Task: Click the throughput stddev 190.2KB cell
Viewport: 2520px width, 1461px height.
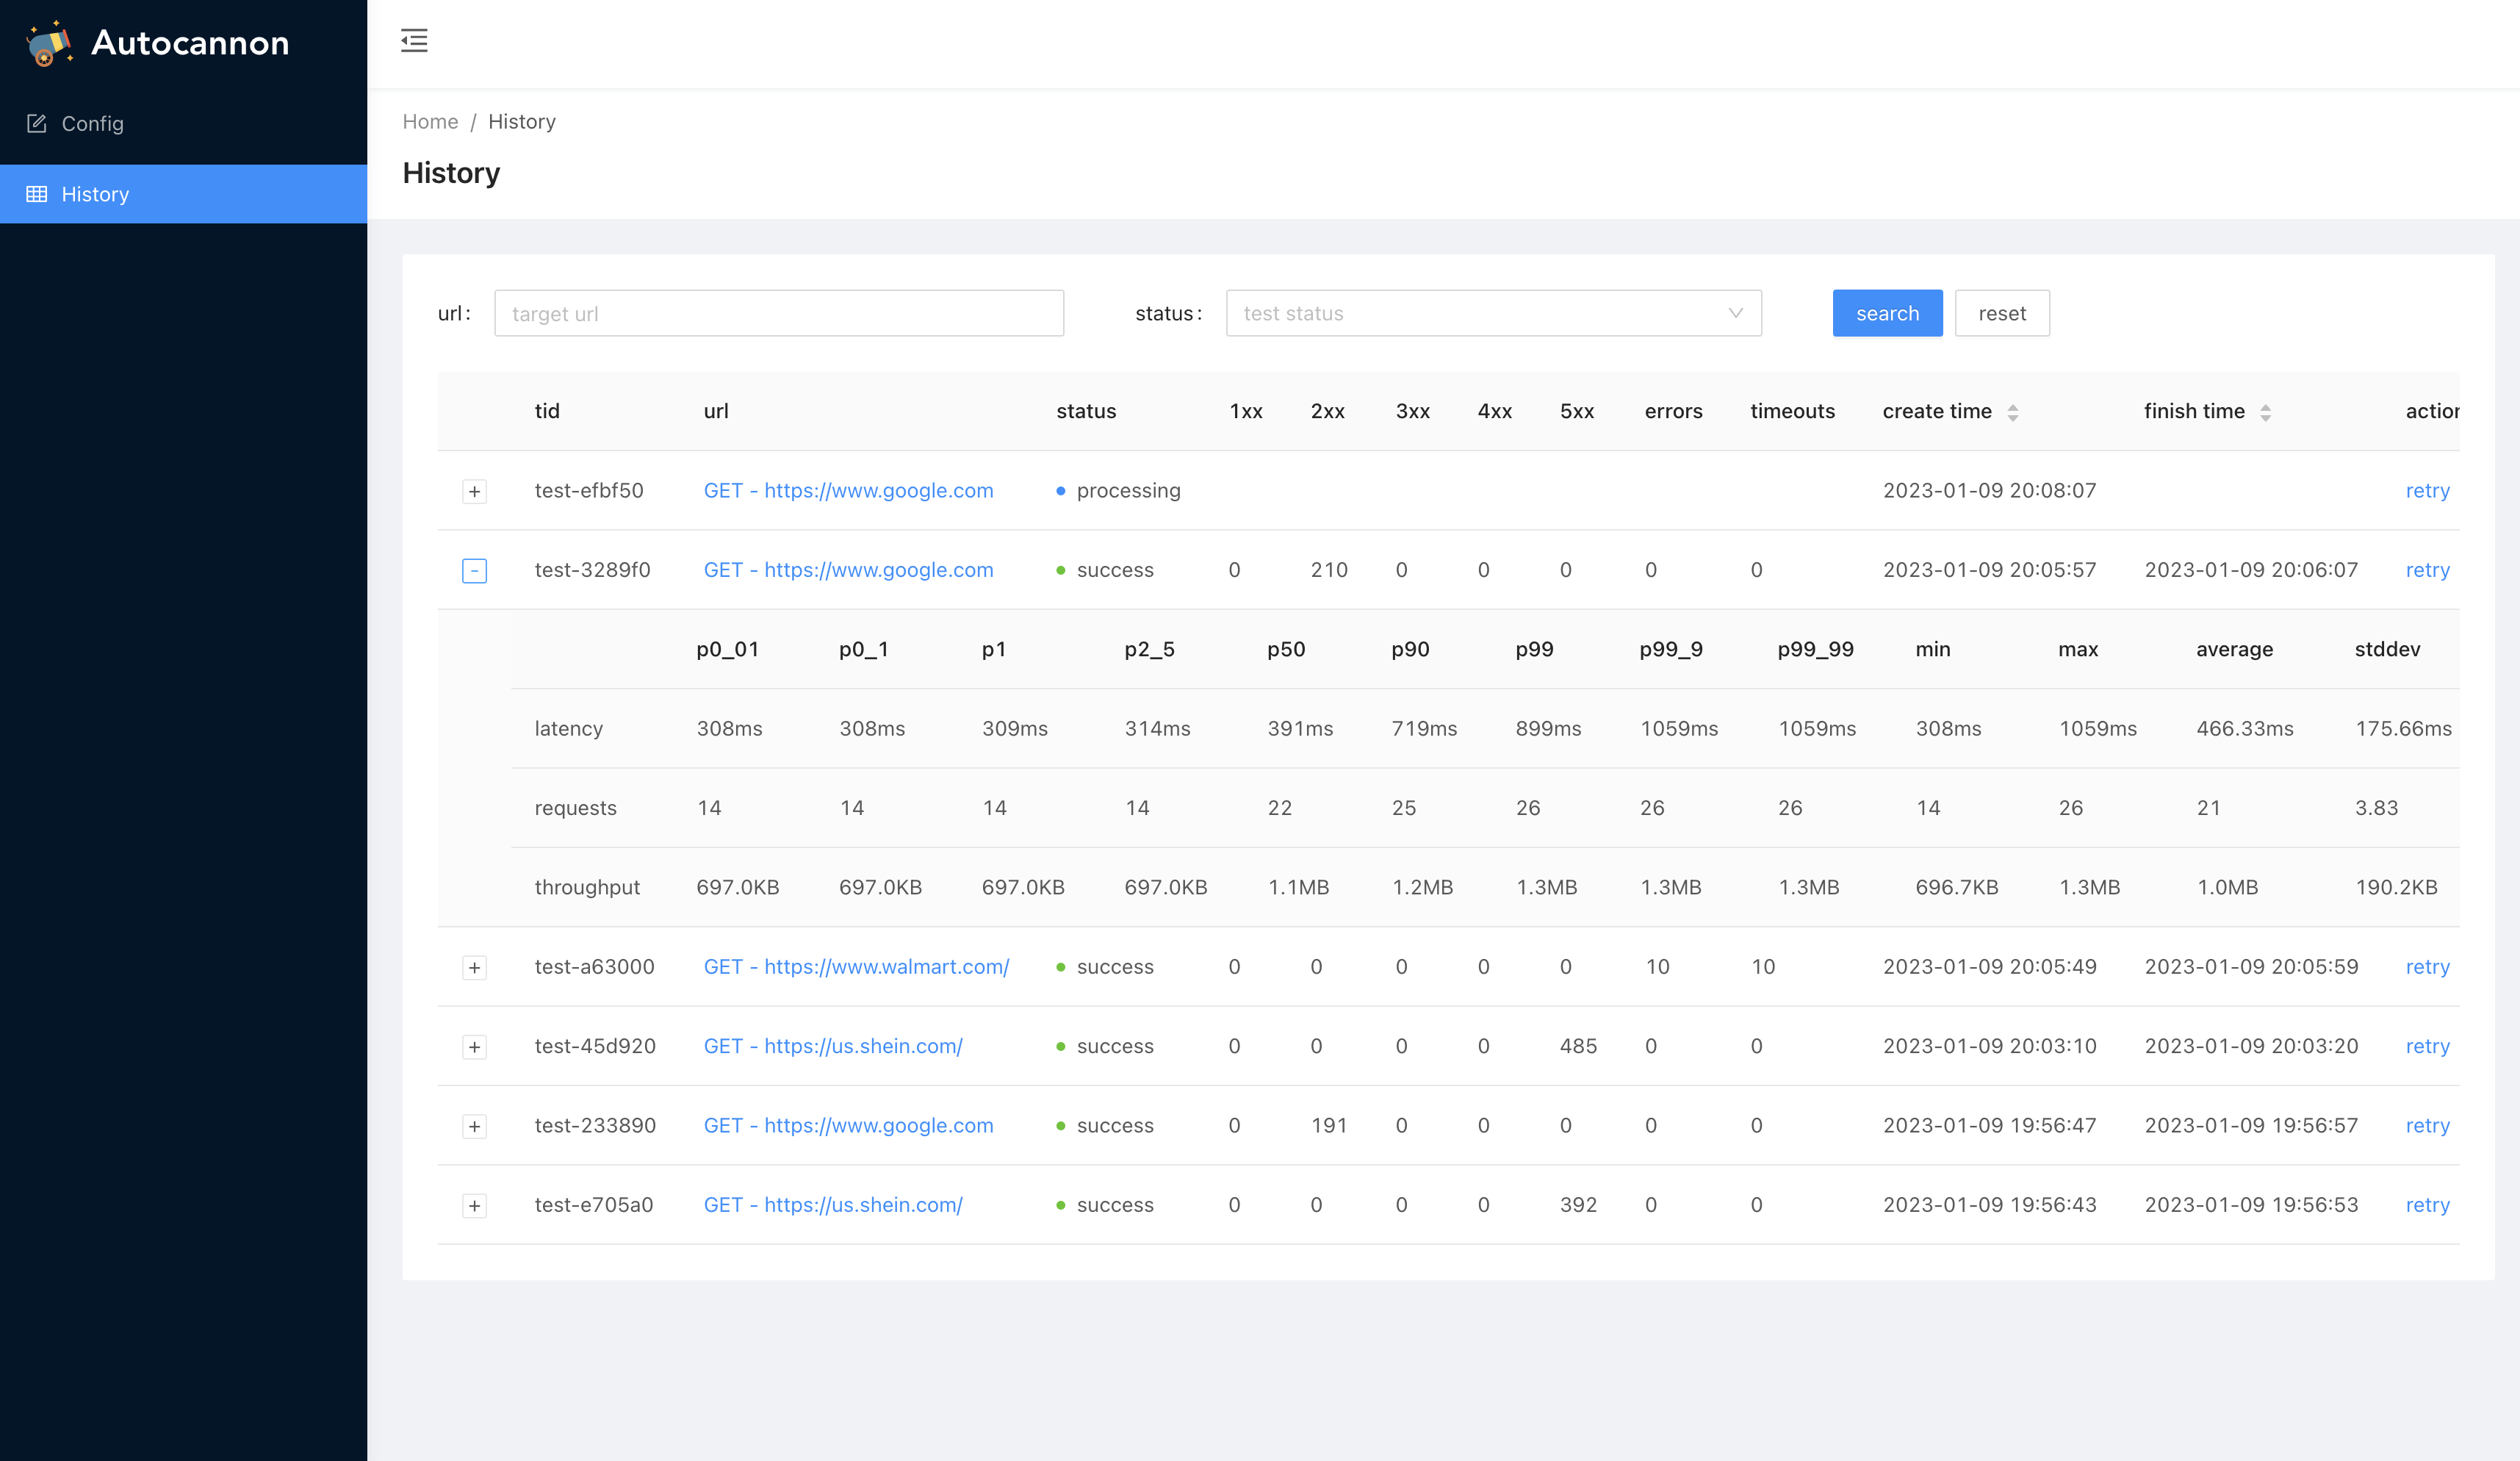Action: (2396, 887)
